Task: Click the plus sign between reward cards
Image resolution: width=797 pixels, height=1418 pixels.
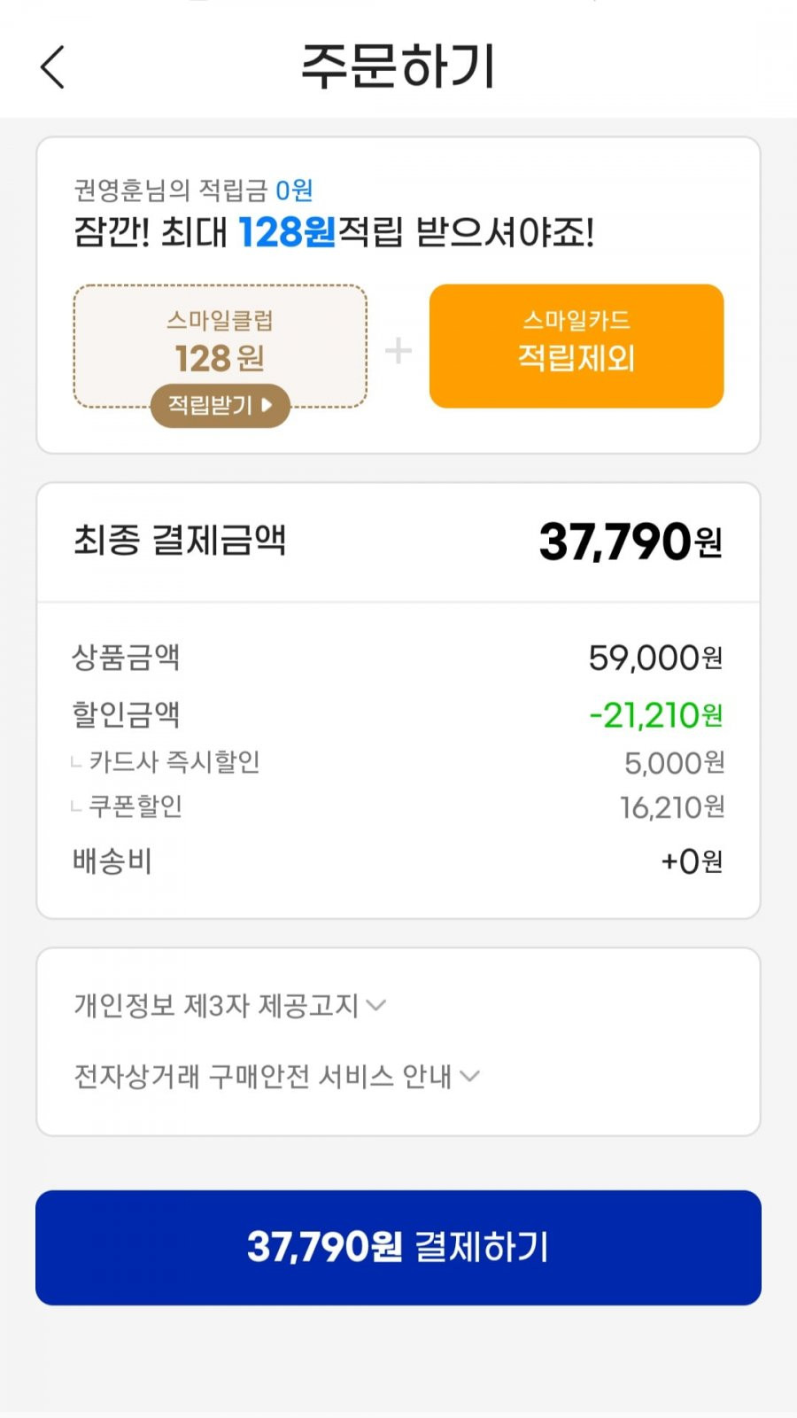Action: pyautogui.click(x=398, y=350)
